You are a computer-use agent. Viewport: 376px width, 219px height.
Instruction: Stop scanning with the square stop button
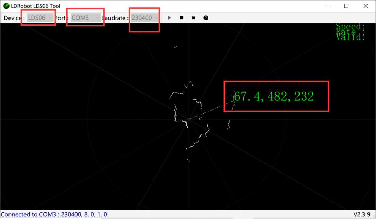(x=182, y=18)
